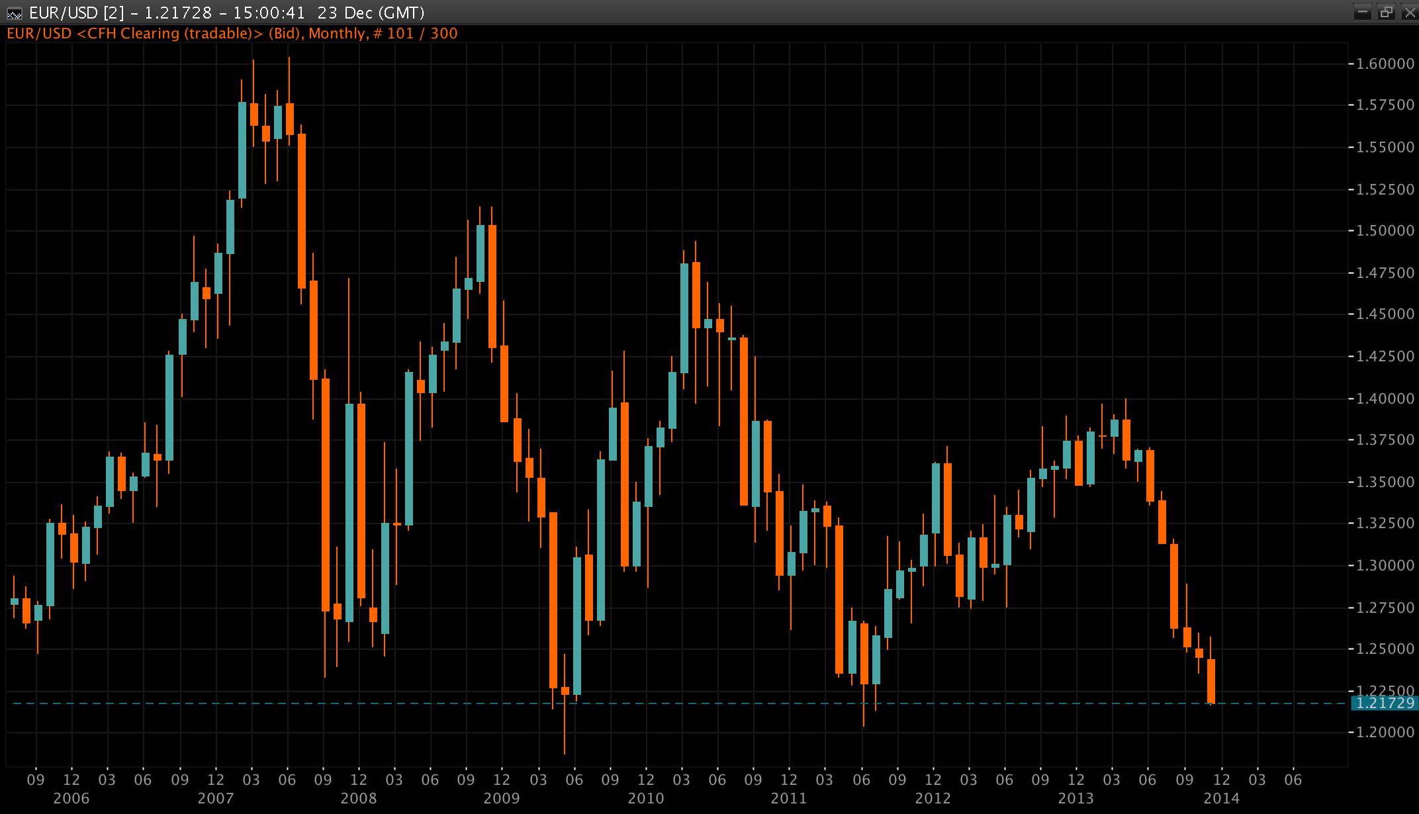Click the 2010 year label on time axis

646,798
